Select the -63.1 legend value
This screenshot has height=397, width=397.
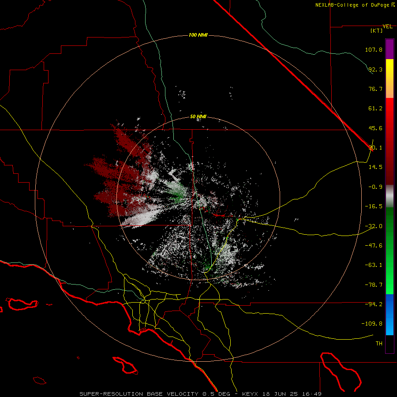pyautogui.click(x=374, y=265)
